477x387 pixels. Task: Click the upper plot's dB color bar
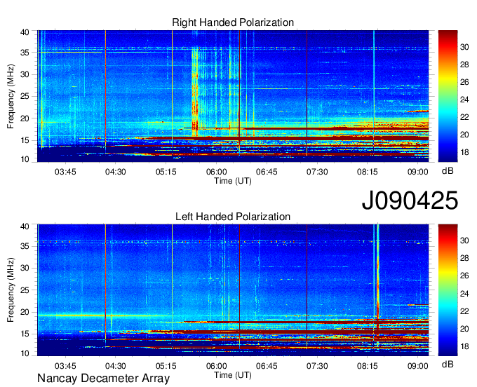(x=448, y=96)
